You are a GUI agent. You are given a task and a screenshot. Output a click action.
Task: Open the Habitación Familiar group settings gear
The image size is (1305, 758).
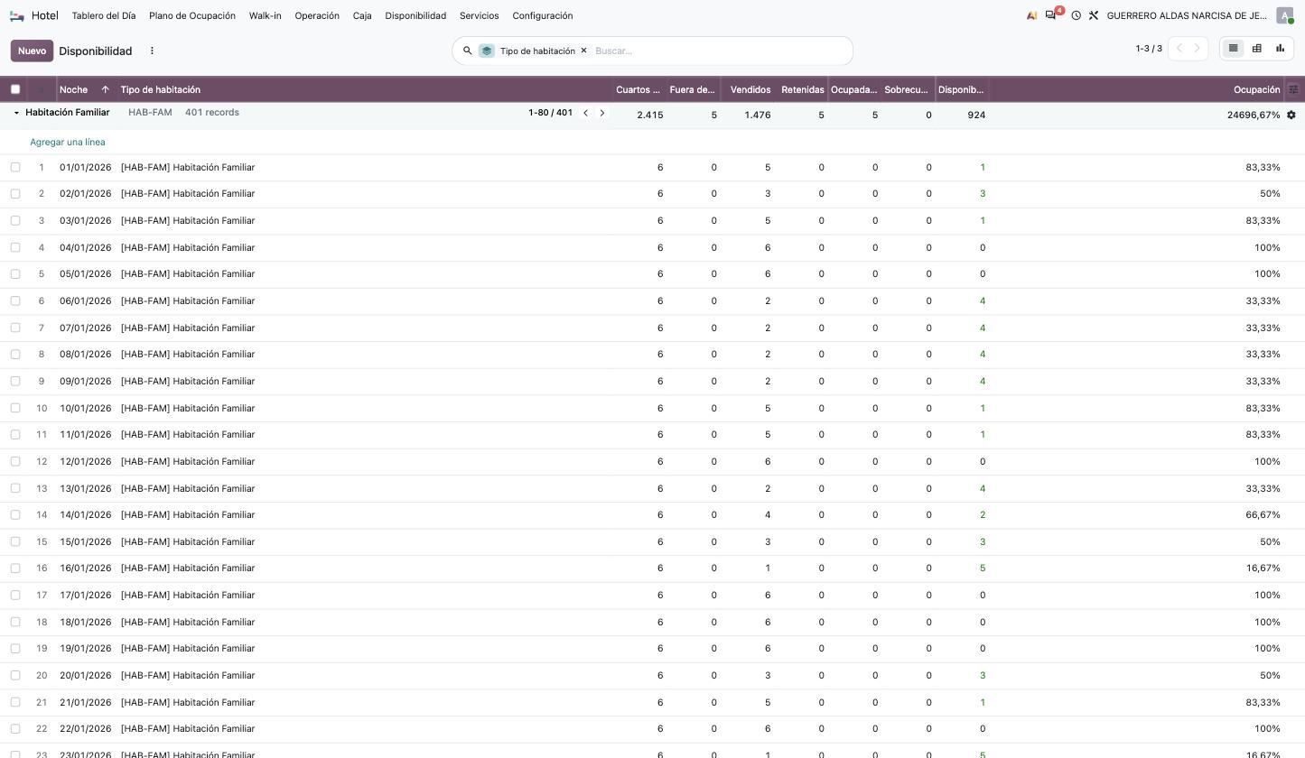point(1291,115)
